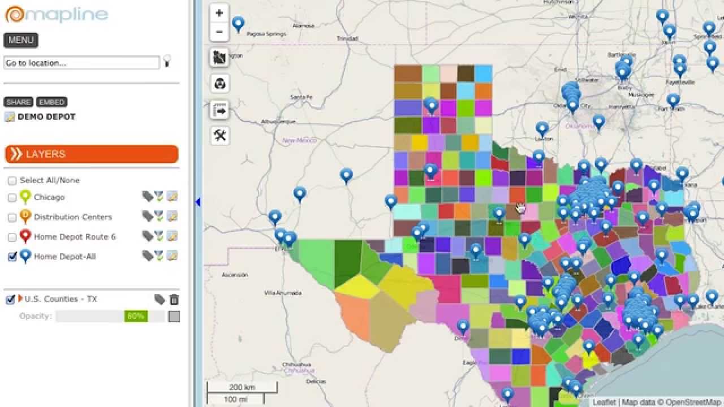The image size is (724, 407).
Task: Uncheck the Home Depot-All layer
Action: point(12,257)
